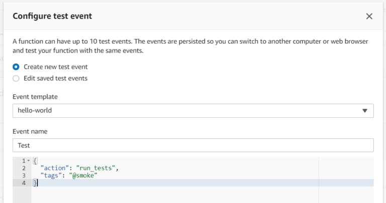The height and width of the screenshot is (203, 386).
Task: Click line number 2 in the editor gutter
Action: pos(24,168)
